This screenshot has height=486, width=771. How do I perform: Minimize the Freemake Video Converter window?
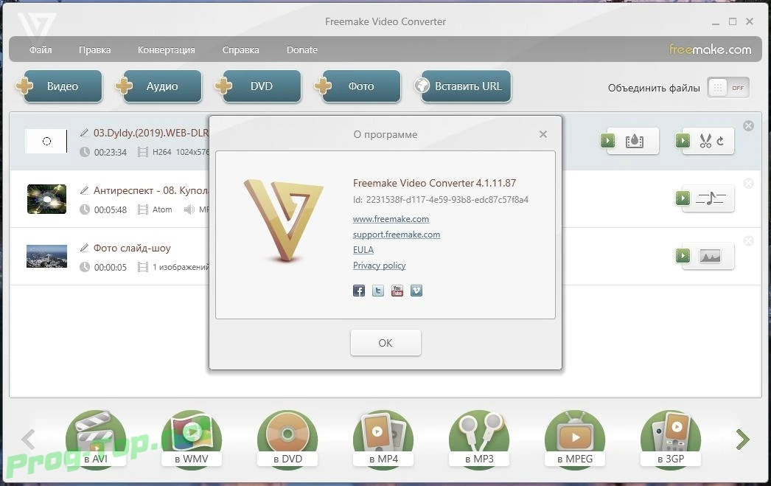coord(716,22)
